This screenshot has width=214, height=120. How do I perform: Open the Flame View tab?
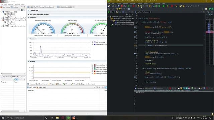tap(41, 87)
